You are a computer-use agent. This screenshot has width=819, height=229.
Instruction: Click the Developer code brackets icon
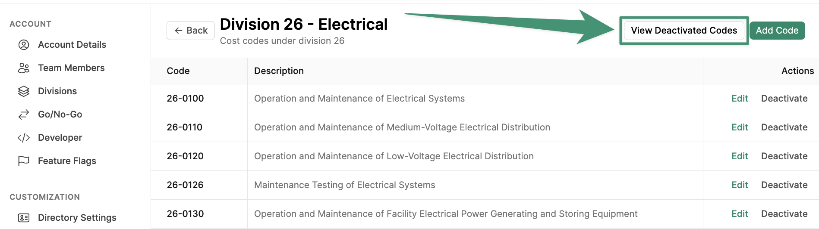pyautogui.click(x=24, y=138)
